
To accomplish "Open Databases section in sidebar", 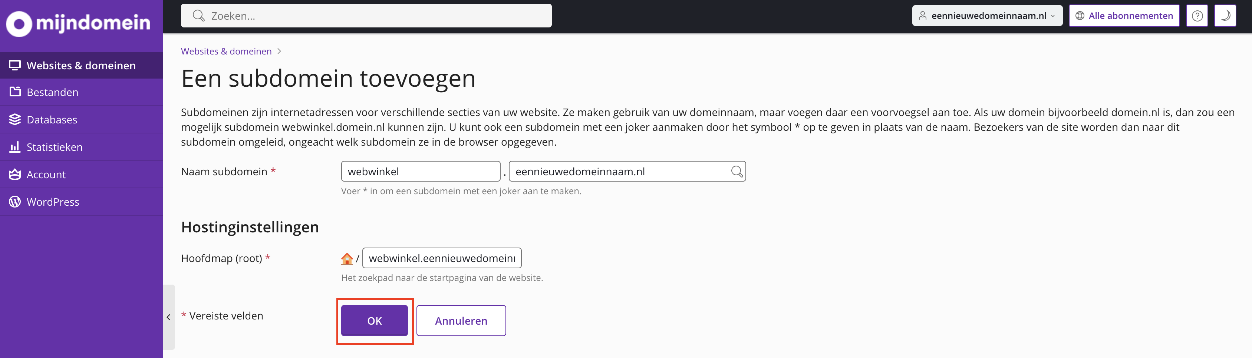I will pyautogui.click(x=52, y=119).
